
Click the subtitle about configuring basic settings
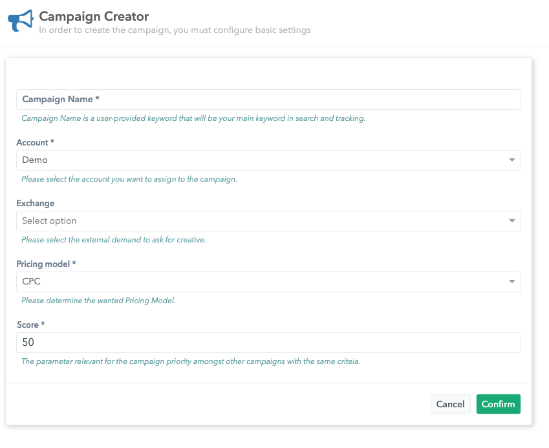[175, 30]
